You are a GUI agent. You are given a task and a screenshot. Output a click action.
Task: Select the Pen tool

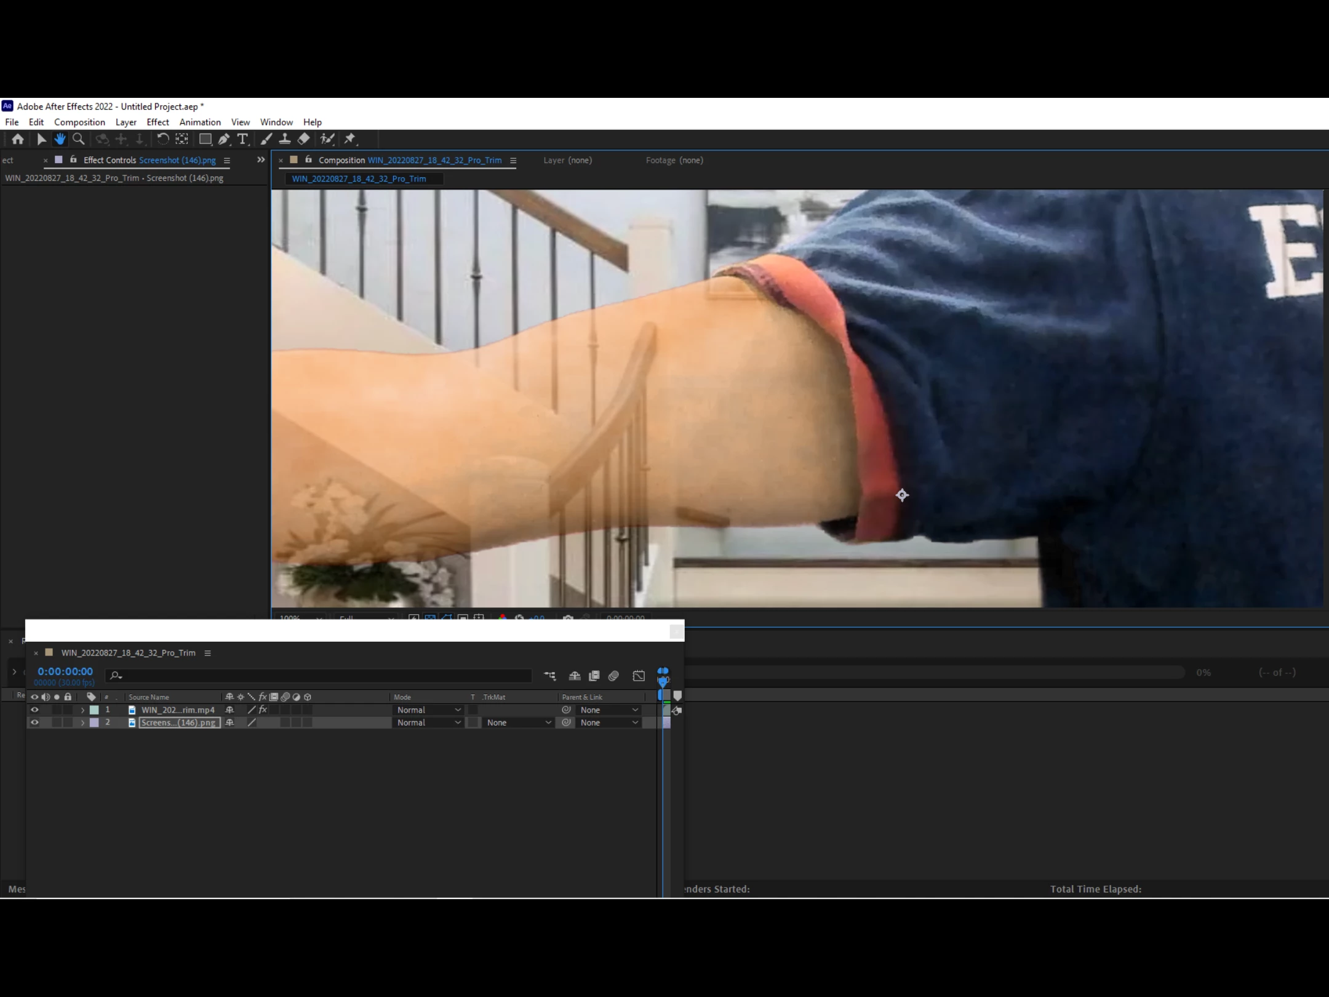(224, 139)
